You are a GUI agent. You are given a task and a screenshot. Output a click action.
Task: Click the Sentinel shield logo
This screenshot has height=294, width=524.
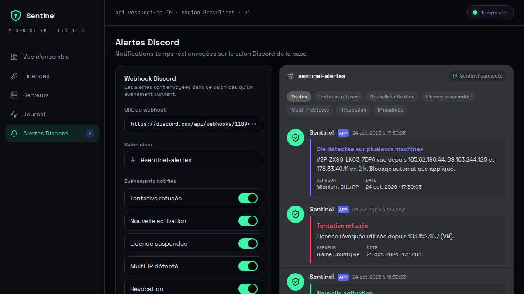tap(16, 16)
